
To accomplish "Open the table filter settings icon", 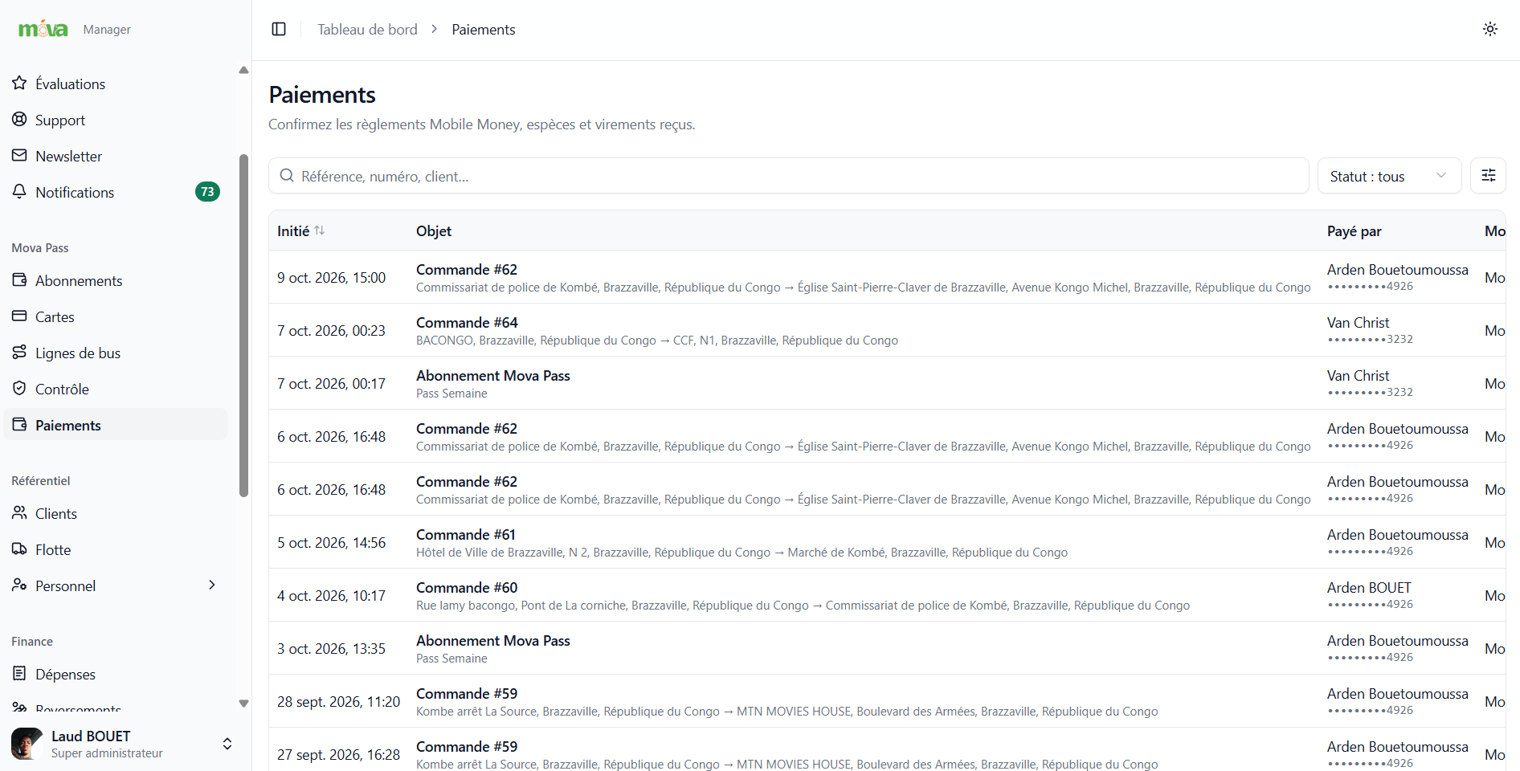I will (x=1488, y=175).
